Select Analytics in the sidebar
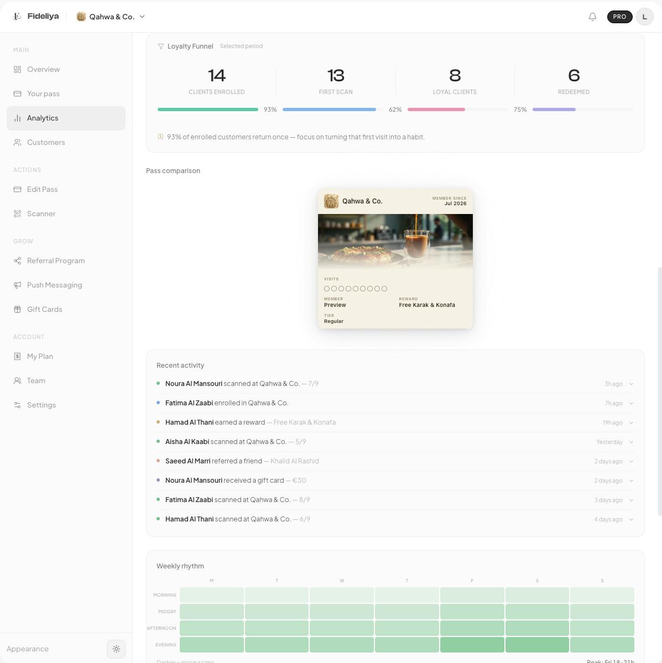Image resolution: width=662 pixels, height=663 pixels. point(66,118)
